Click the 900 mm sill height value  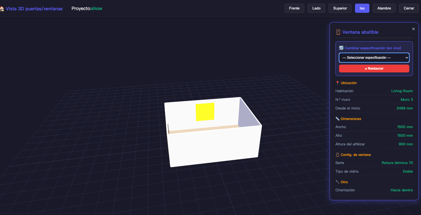coord(406,144)
